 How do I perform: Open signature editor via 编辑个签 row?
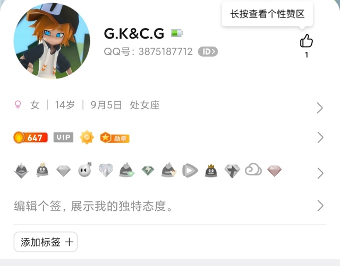click(x=170, y=206)
